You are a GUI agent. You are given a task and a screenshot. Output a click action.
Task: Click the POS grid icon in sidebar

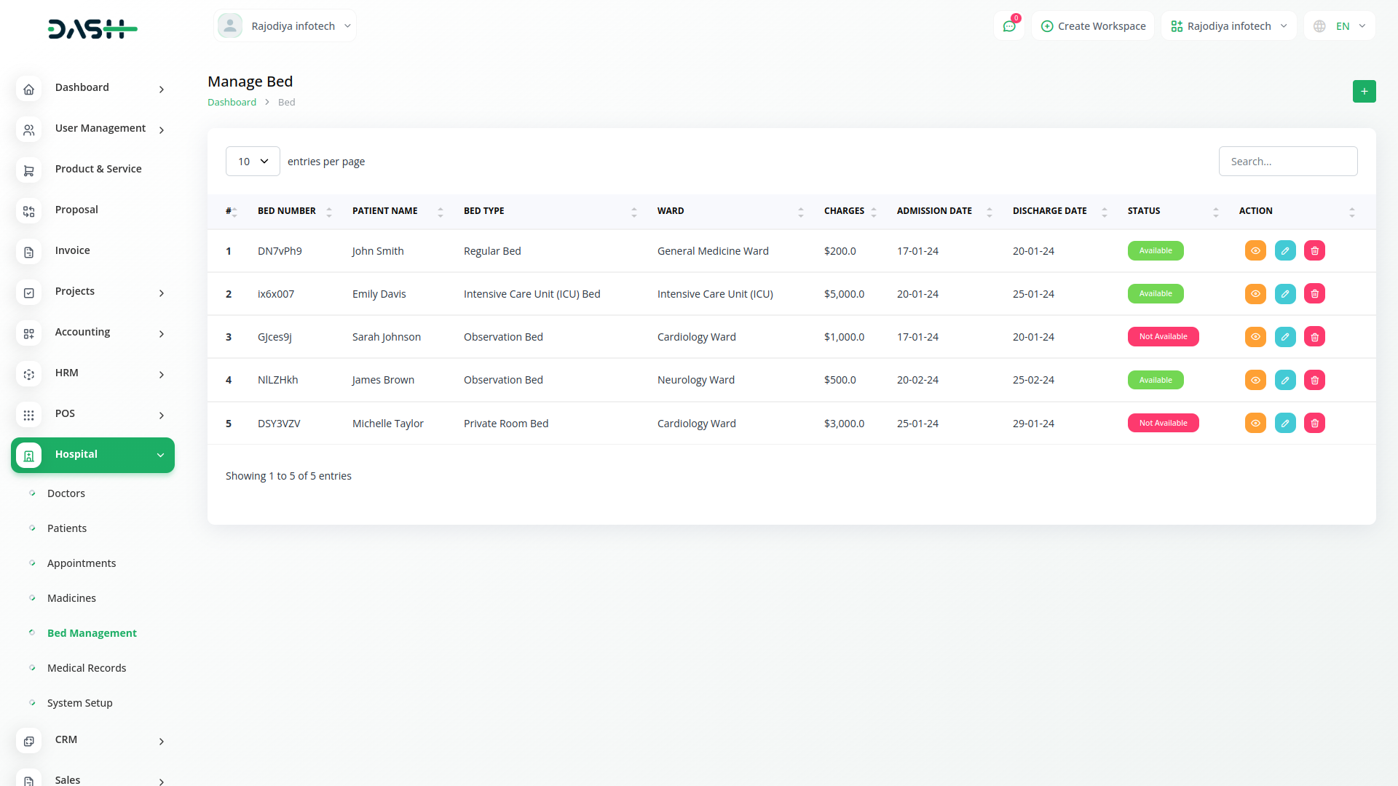tap(28, 415)
